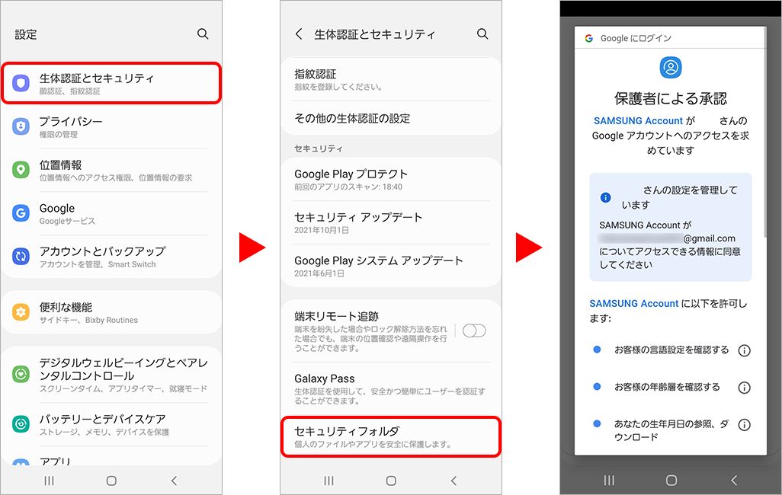782x495 pixels.
Task: Tap the 便利な機能 gear icon
Action: [21, 312]
